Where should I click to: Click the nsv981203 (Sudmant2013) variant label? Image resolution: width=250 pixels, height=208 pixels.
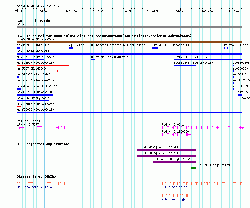coord(36,92)
